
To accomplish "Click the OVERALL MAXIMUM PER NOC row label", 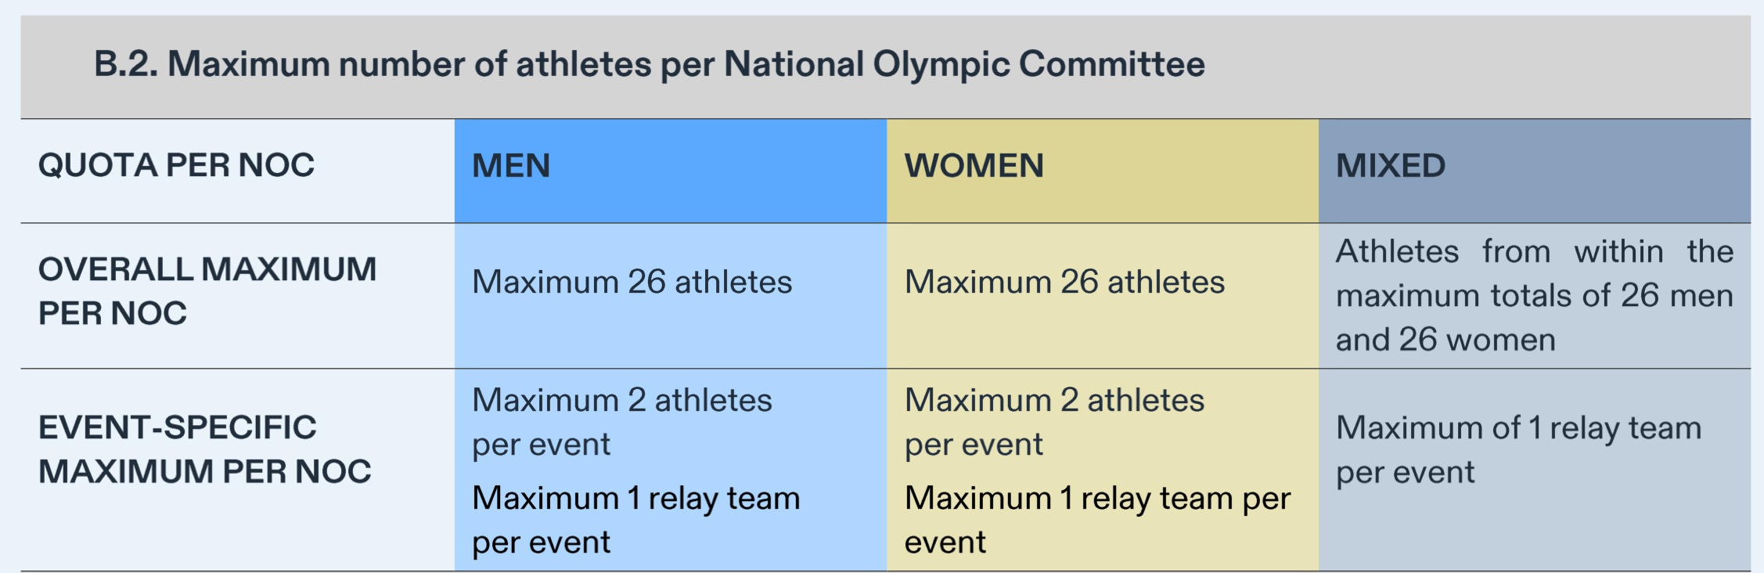I will pyautogui.click(x=207, y=291).
